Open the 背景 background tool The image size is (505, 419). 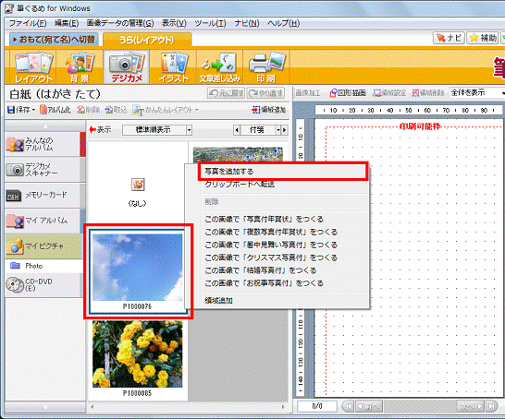pos(80,67)
